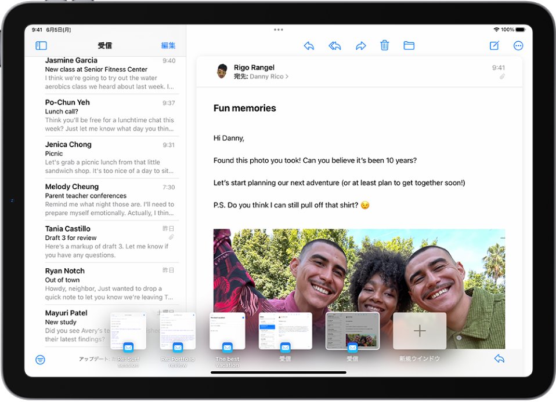Compose a new email with the compose icon

(x=493, y=45)
